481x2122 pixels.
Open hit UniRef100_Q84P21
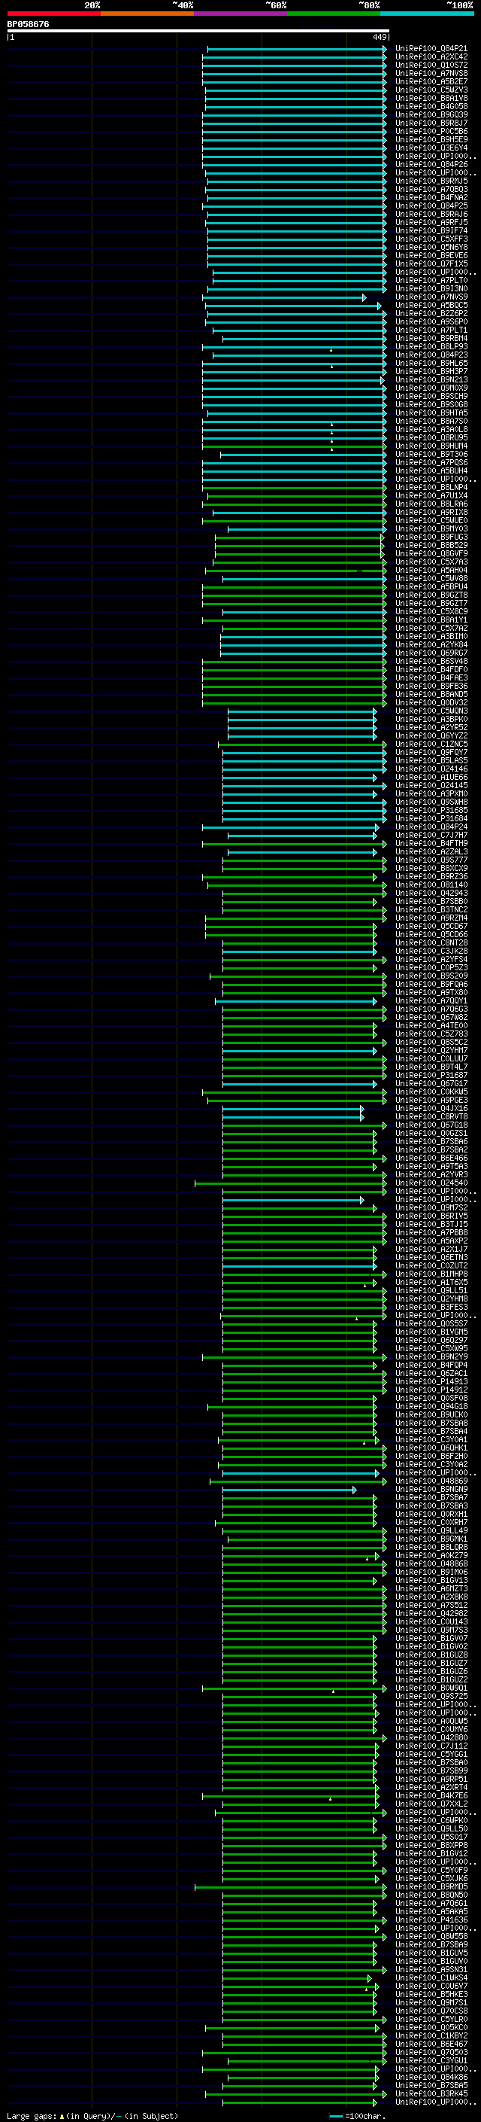click(x=431, y=49)
